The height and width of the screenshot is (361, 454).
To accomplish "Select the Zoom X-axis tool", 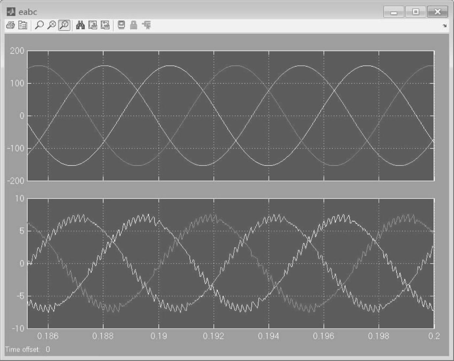I will coord(52,25).
